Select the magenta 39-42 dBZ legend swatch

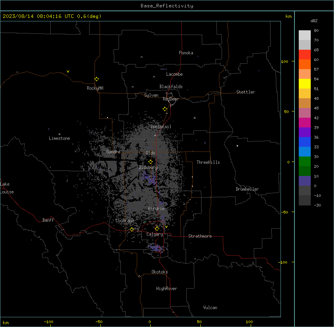coord(305,122)
